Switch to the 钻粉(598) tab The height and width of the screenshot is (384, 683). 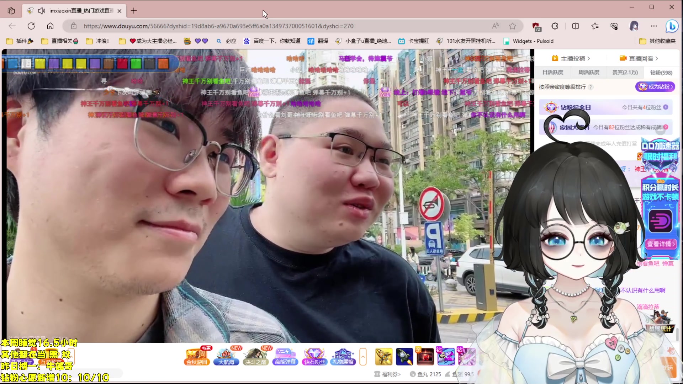(661, 72)
